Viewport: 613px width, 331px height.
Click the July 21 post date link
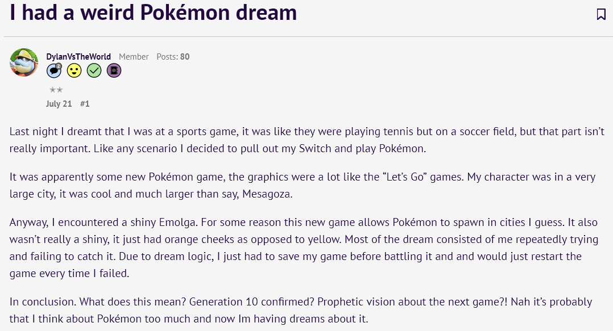point(59,104)
